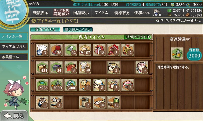Select the pink-haired repair fairy item
203x121 pixels.
tap(142, 68)
